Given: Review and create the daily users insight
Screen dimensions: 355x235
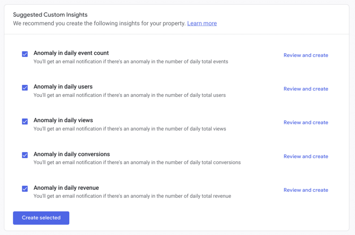Looking at the screenshot, I should click(x=306, y=89).
